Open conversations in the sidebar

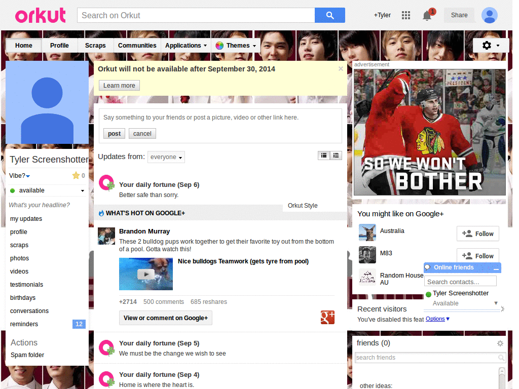29,311
